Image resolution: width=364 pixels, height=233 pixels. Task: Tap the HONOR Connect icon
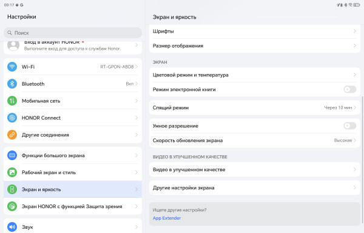click(x=12, y=118)
